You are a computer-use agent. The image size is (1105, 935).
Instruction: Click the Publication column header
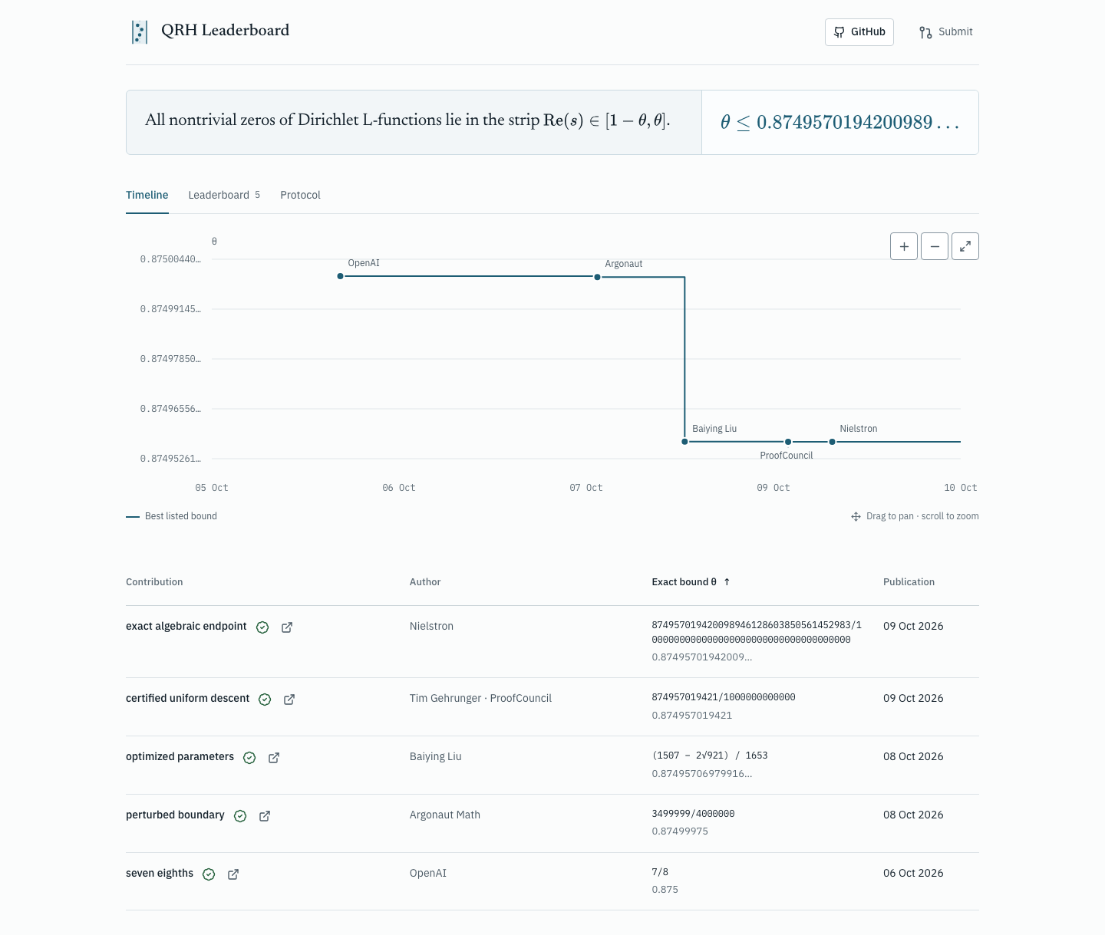pos(909,582)
